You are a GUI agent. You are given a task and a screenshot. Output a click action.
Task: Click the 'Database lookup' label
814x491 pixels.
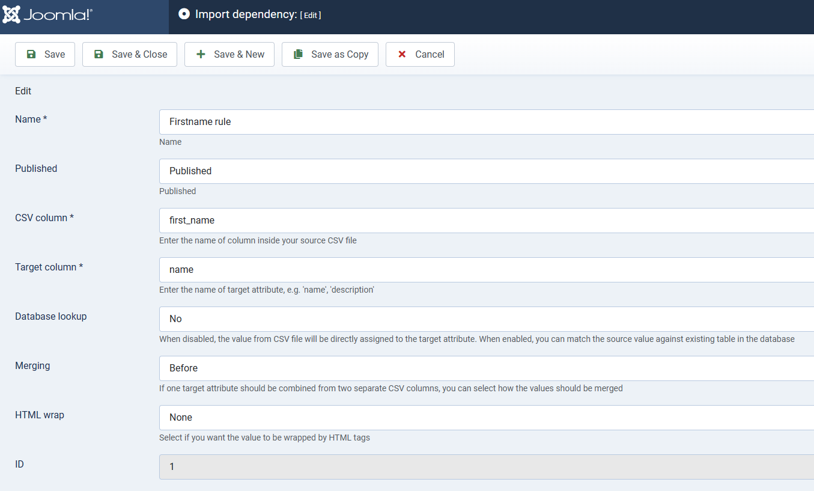[51, 317]
